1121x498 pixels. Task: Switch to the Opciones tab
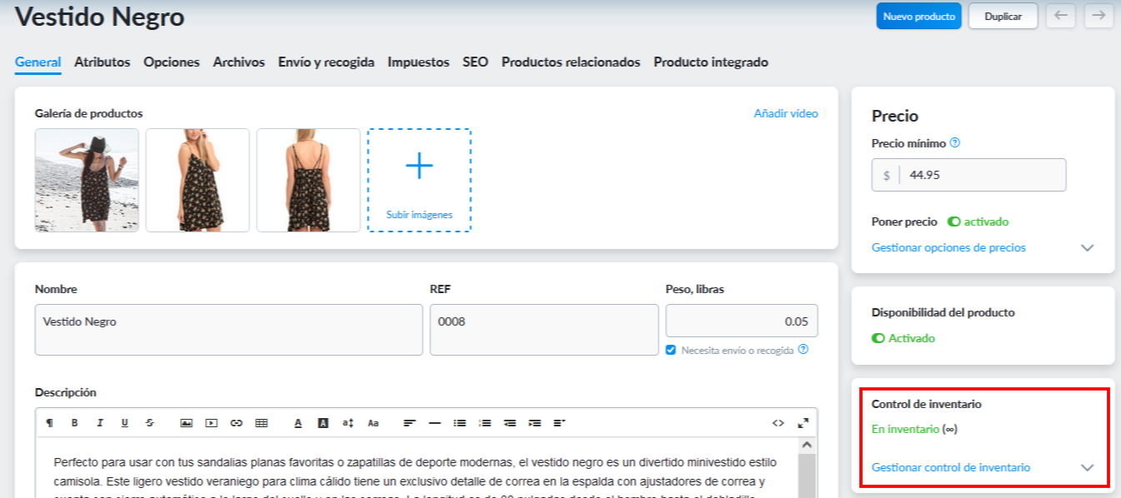click(x=172, y=62)
